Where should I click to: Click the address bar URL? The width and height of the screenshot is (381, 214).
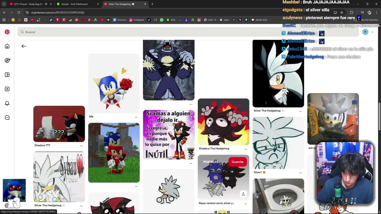pos(58,12)
